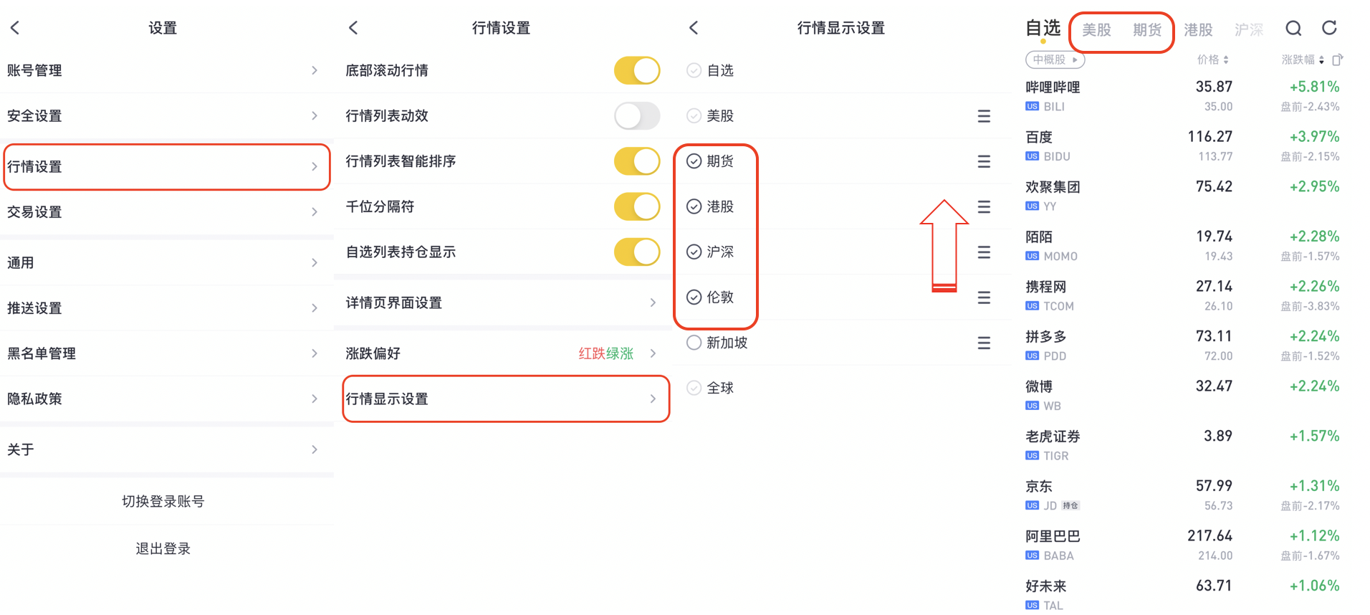Click the refresh icon next to search

click(x=1330, y=28)
